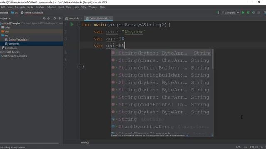Open the Navigate menu
266x149 pixels.
point(20,7)
